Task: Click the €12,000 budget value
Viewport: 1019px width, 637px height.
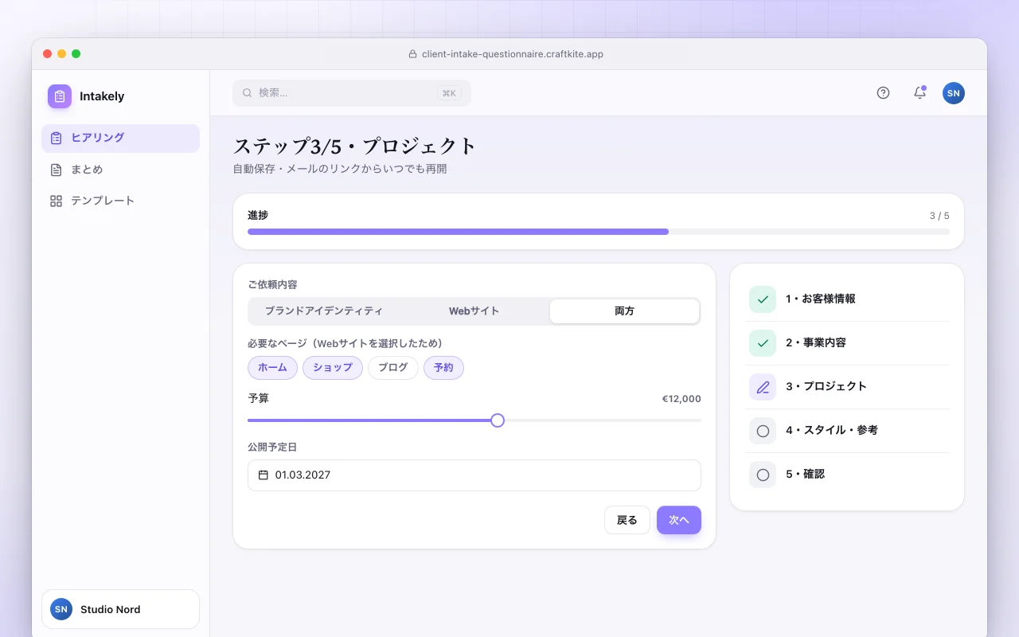Action: tap(681, 399)
